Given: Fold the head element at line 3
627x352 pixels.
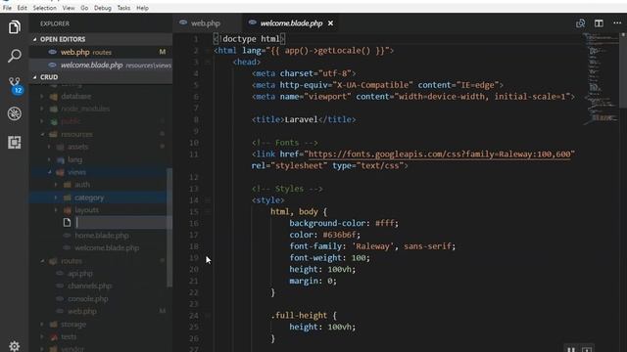Looking at the screenshot, I should 208,63.
